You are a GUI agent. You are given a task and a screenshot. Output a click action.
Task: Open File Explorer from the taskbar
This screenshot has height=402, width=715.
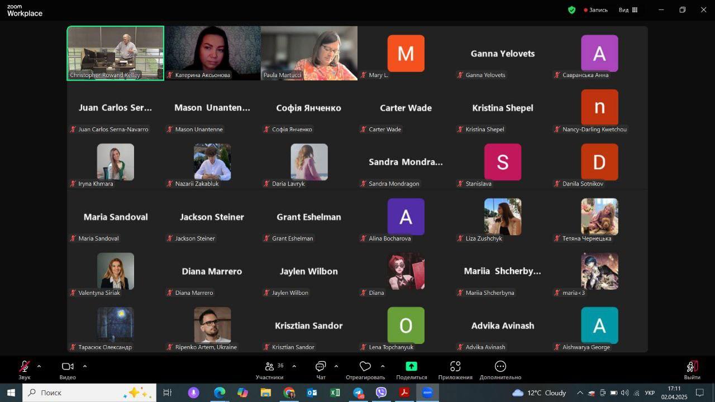click(265, 393)
